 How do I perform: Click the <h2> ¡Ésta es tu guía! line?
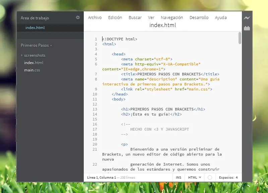click(x=151, y=114)
